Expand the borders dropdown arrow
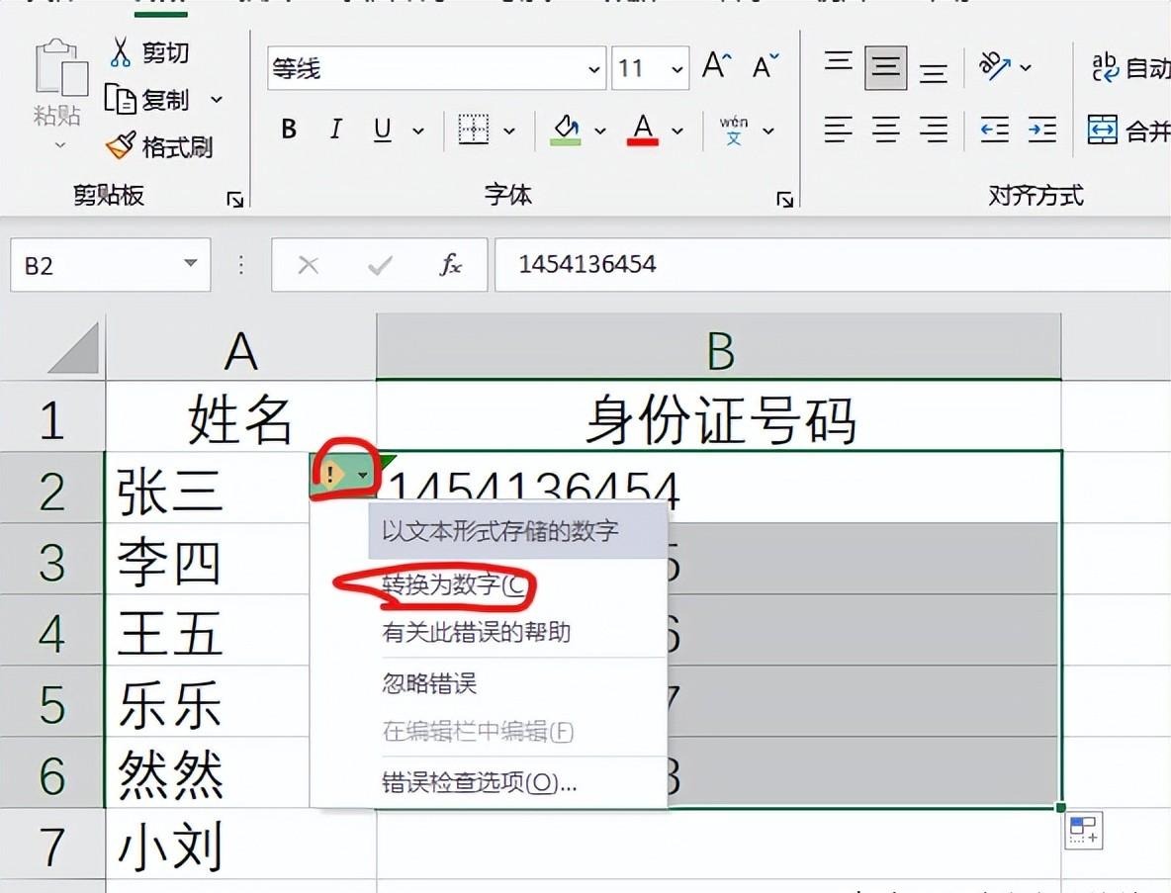 click(x=509, y=132)
